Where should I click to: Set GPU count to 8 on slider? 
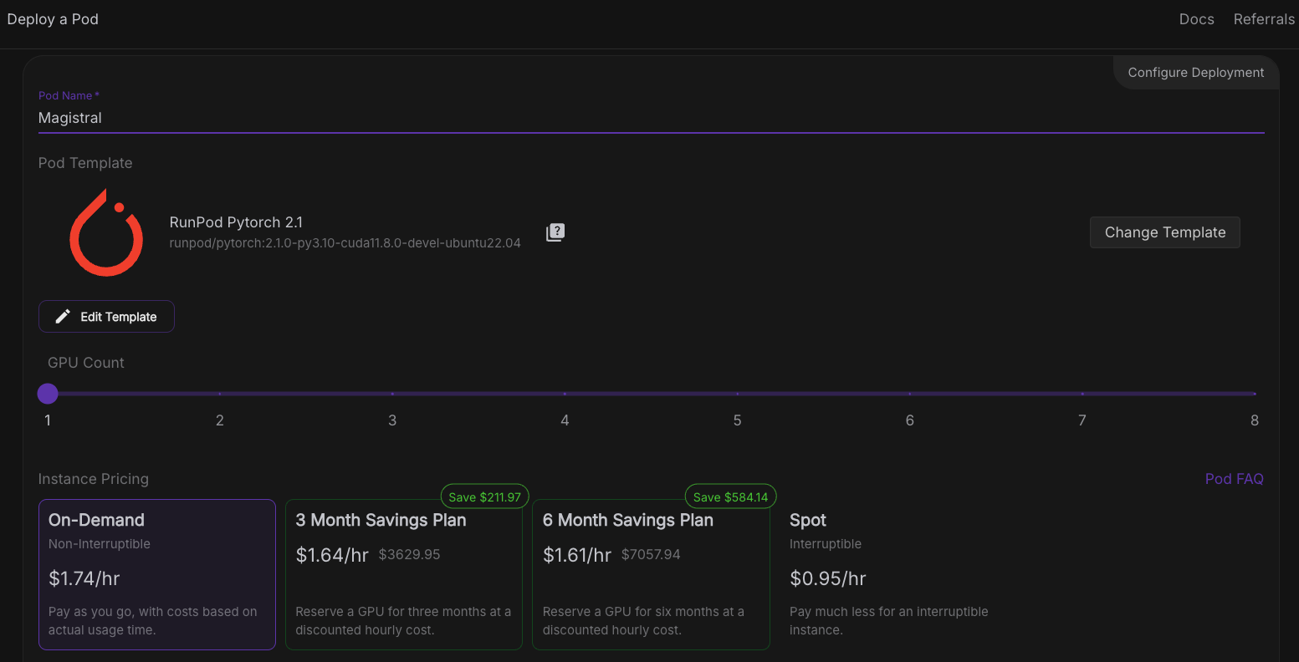[1254, 394]
